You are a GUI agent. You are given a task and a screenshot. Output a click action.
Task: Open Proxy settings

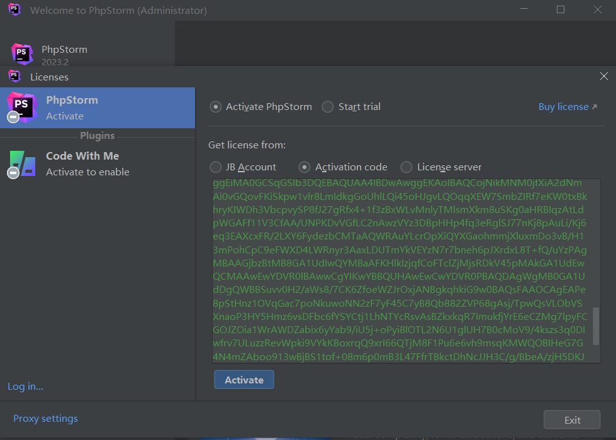click(x=45, y=419)
